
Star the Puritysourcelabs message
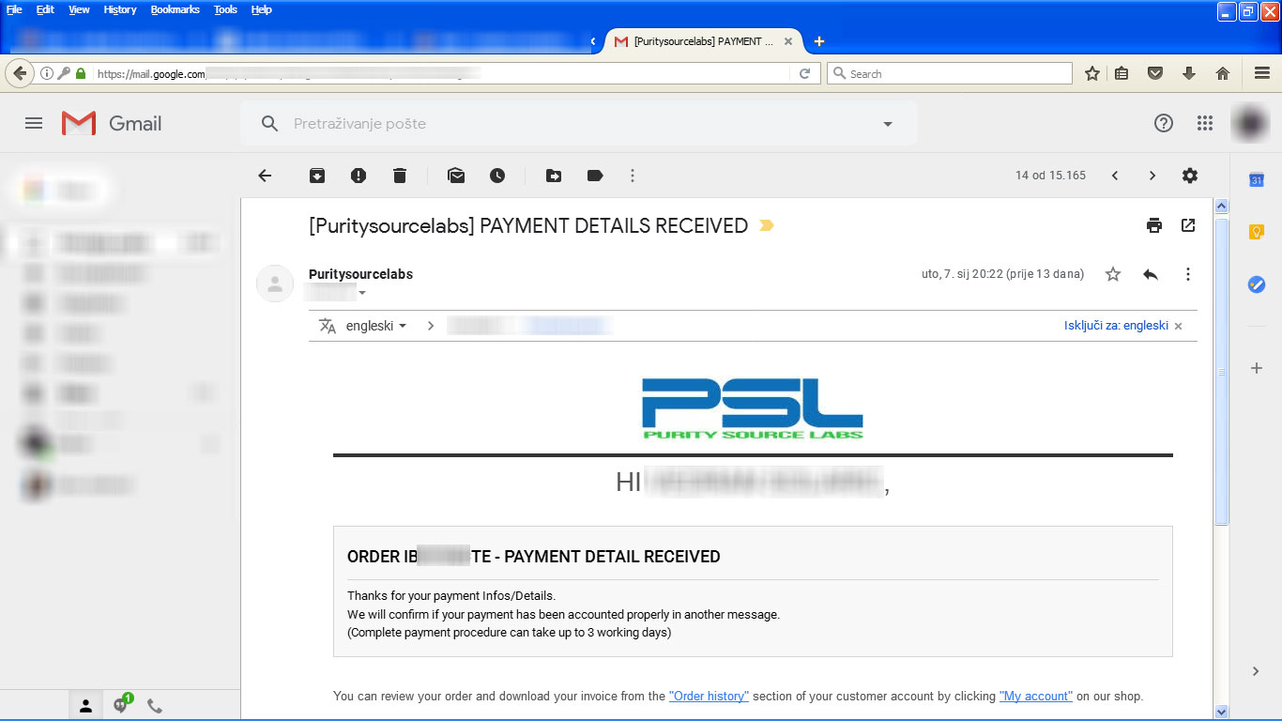pyautogui.click(x=1113, y=274)
